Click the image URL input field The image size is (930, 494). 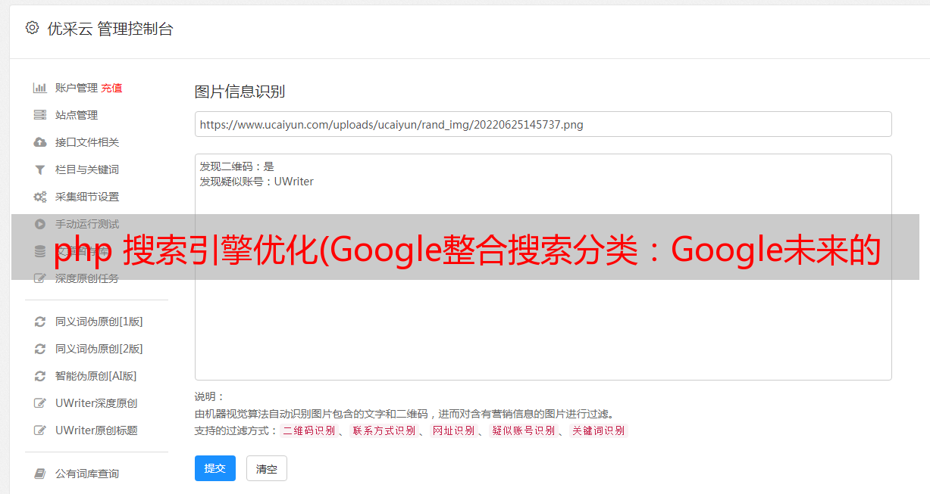543,124
